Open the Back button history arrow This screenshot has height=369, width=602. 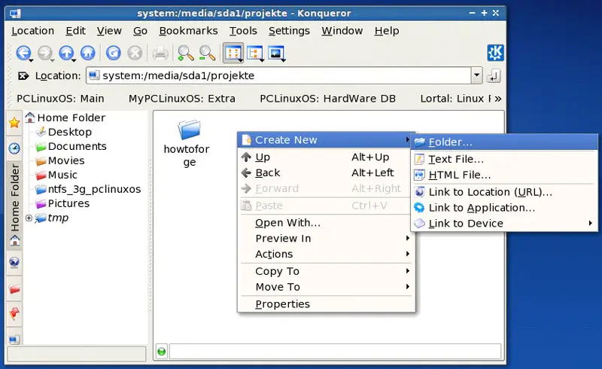(31, 60)
